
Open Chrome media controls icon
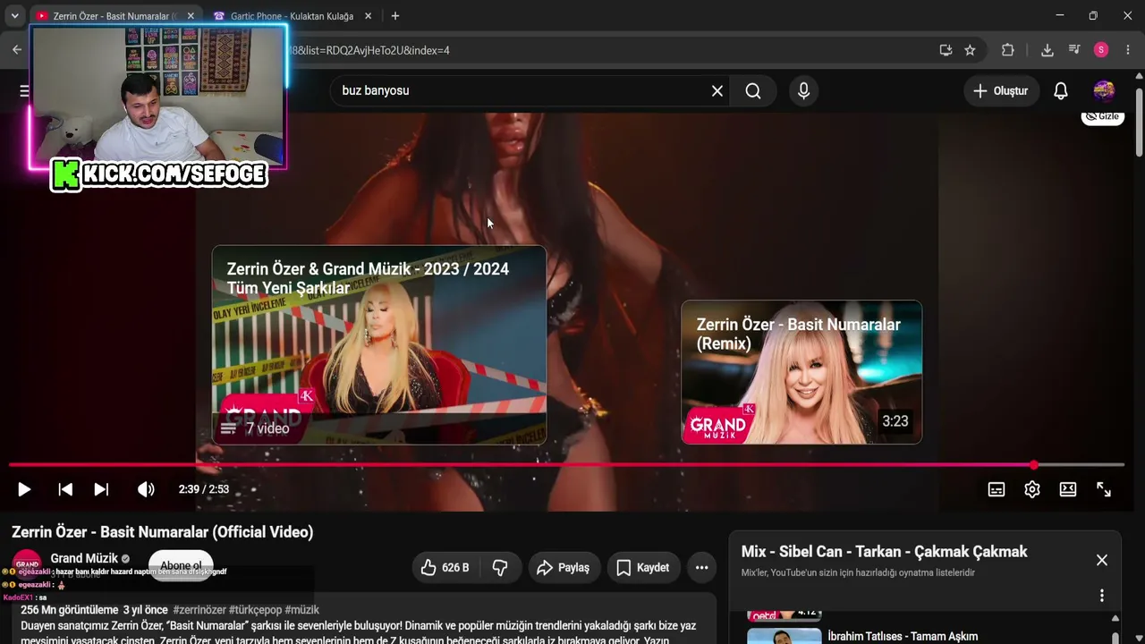coord(1074,50)
